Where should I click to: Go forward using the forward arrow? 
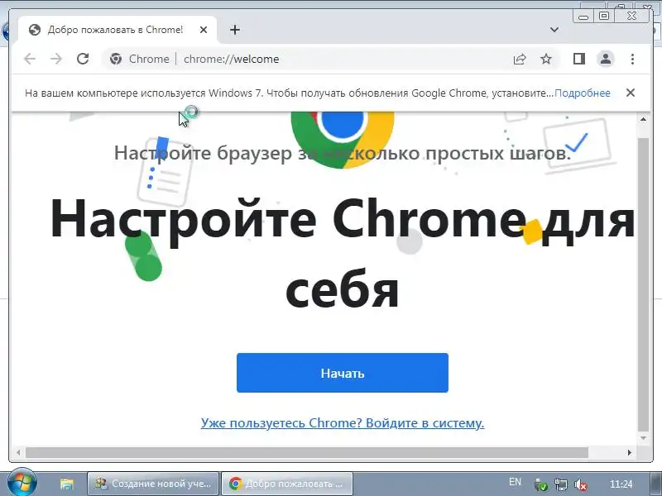click(56, 59)
